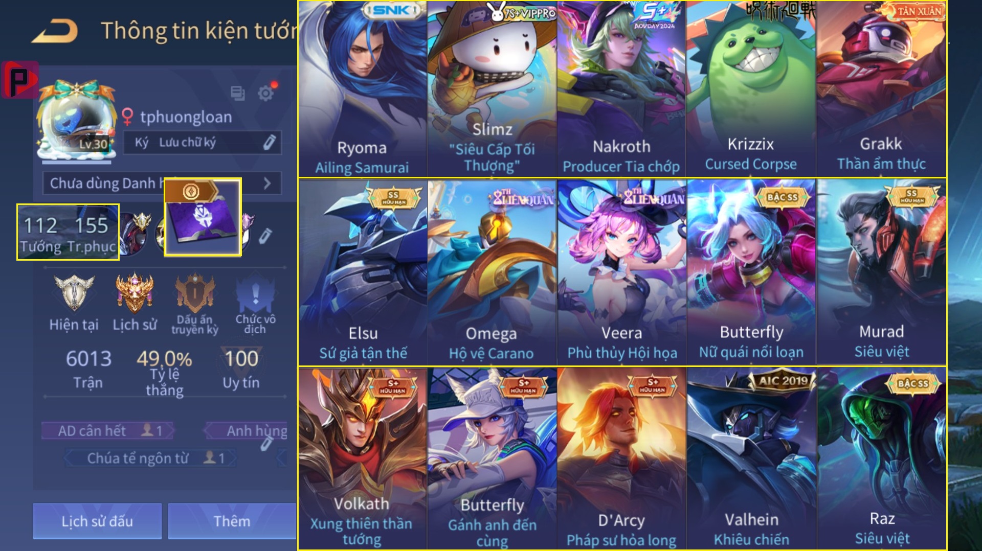Click the Ký Lưu chữ ký field
The height and width of the screenshot is (551, 982).
click(202, 143)
